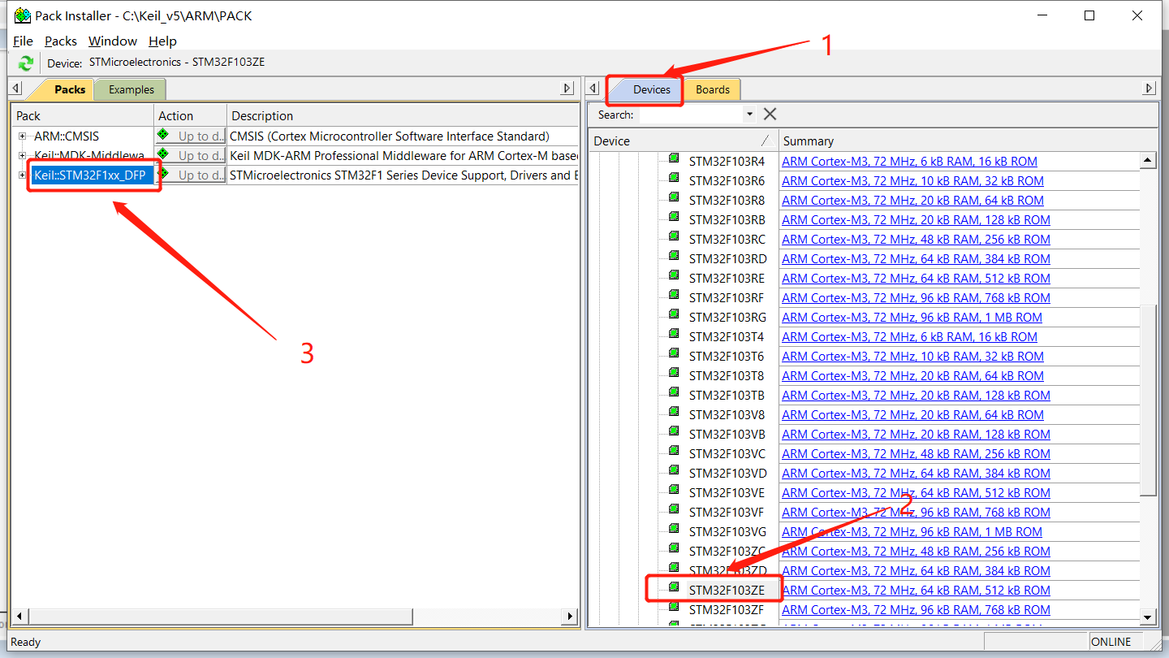Viewport: 1169px width, 658px height.
Task: Click the Pack column header
Action: [x=82, y=115]
